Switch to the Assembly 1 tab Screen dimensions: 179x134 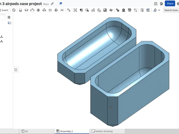point(72,131)
